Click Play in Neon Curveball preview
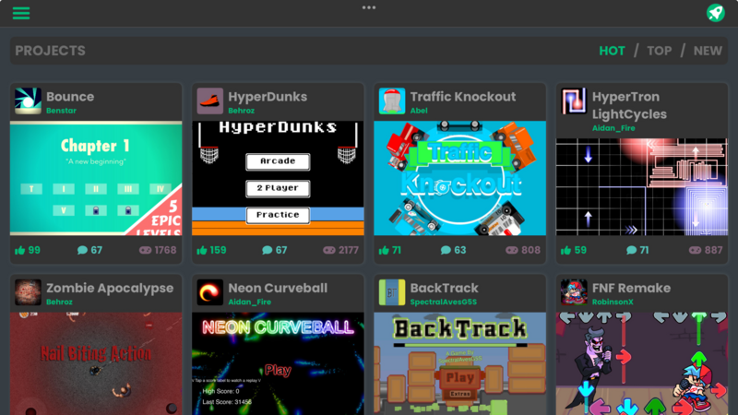The height and width of the screenshot is (415, 738). [x=278, y=371]
